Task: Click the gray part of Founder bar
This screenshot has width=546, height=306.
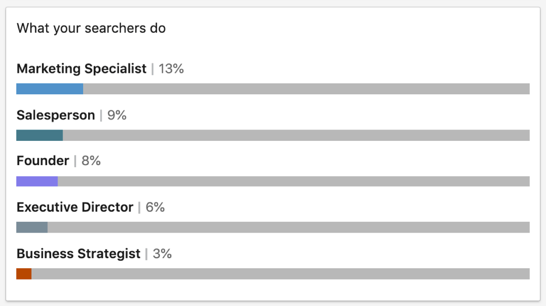Action: click(x=294, y=181)
